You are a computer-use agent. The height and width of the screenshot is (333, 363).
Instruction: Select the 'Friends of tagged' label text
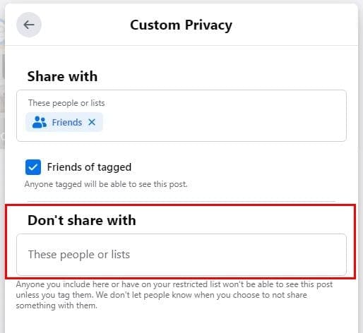(89, 167)
